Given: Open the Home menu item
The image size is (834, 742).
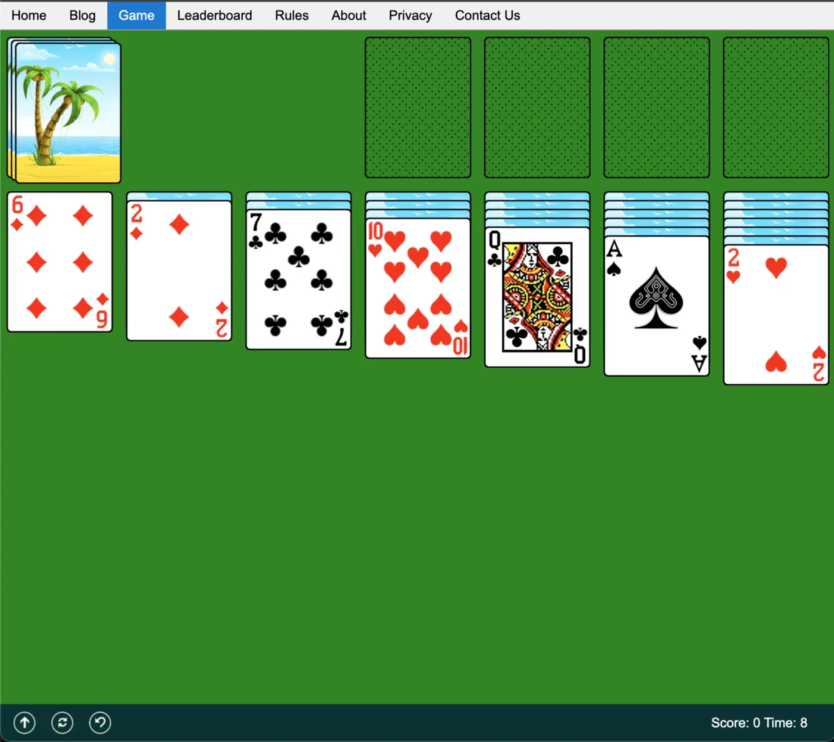Looking at the screenshot, I should pos(29,15).
